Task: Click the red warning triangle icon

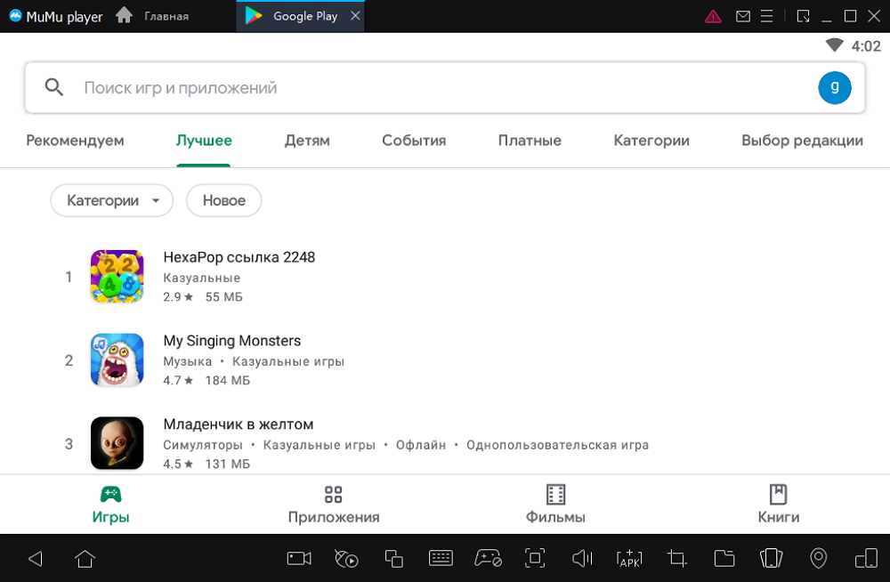Action: pyautogui.click(x=713, y=17)
